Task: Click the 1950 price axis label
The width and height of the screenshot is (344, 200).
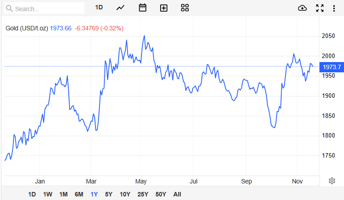Action: [328, 76]
